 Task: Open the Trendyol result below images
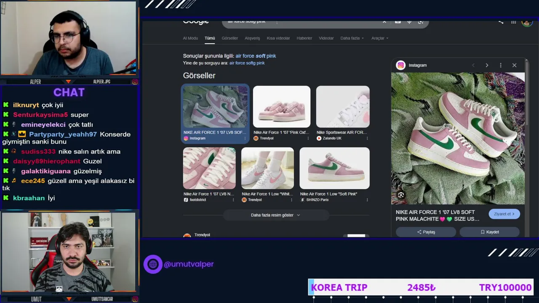coord(202,235)
